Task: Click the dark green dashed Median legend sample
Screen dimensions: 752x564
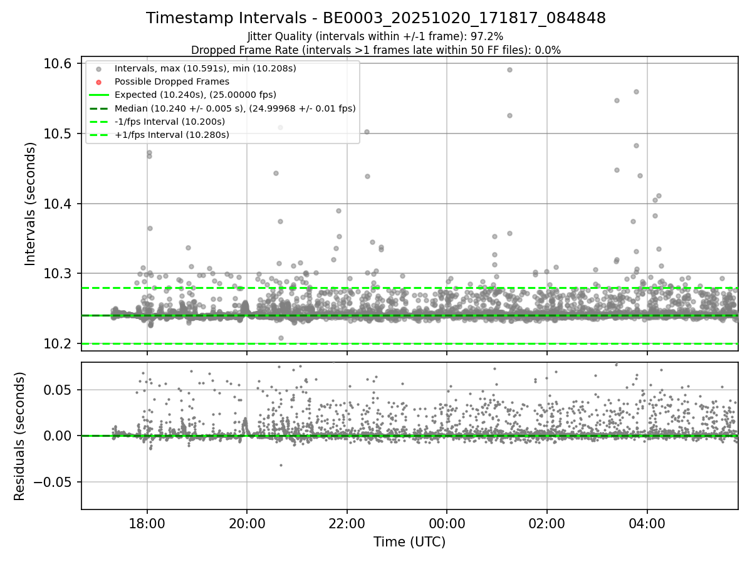Action: point(98,108)
